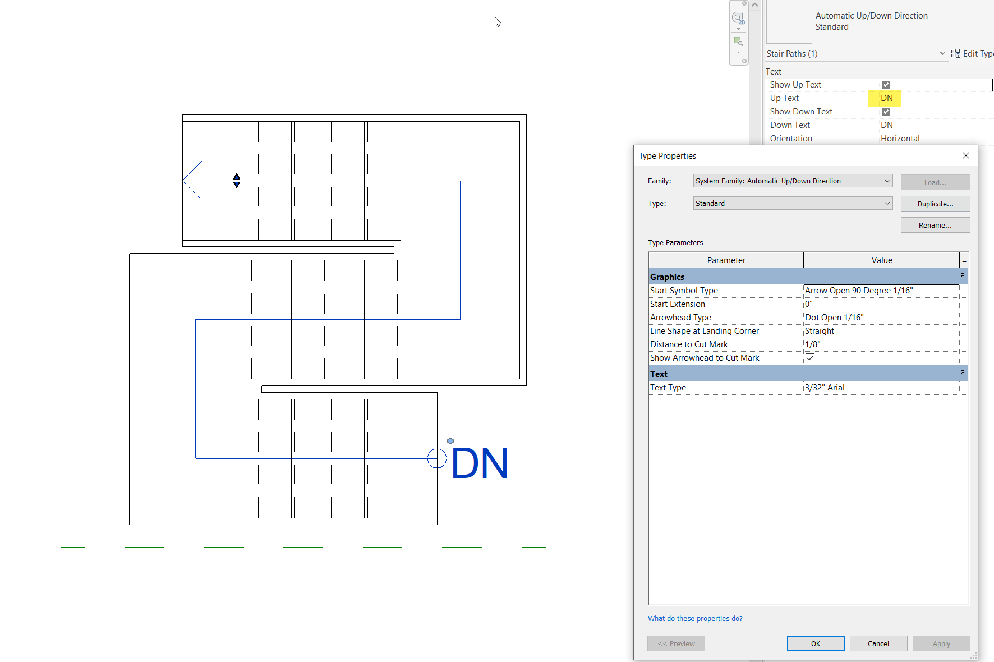Open the Type dropdown showing Standard
The height and width of the screenshot is (662, 994).
click(793, 203)
